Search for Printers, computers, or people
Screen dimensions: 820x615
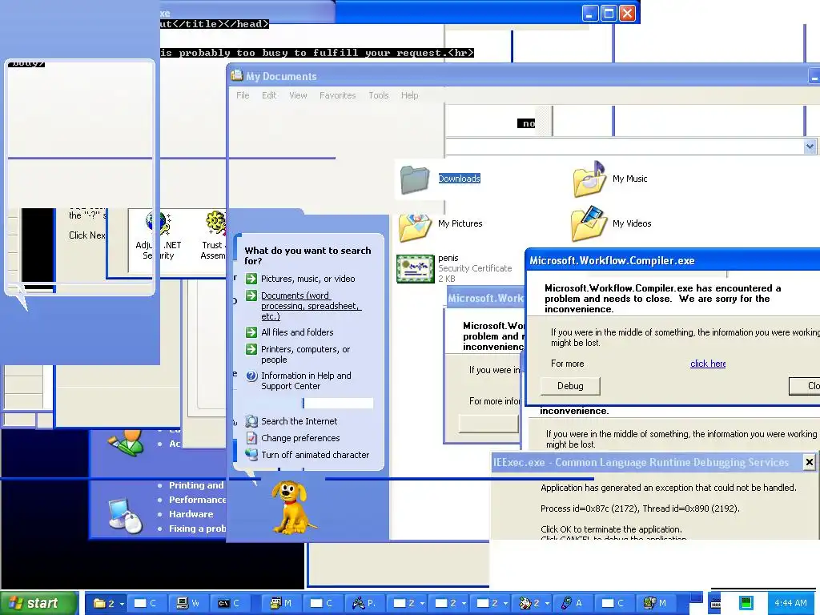point(298,355)
